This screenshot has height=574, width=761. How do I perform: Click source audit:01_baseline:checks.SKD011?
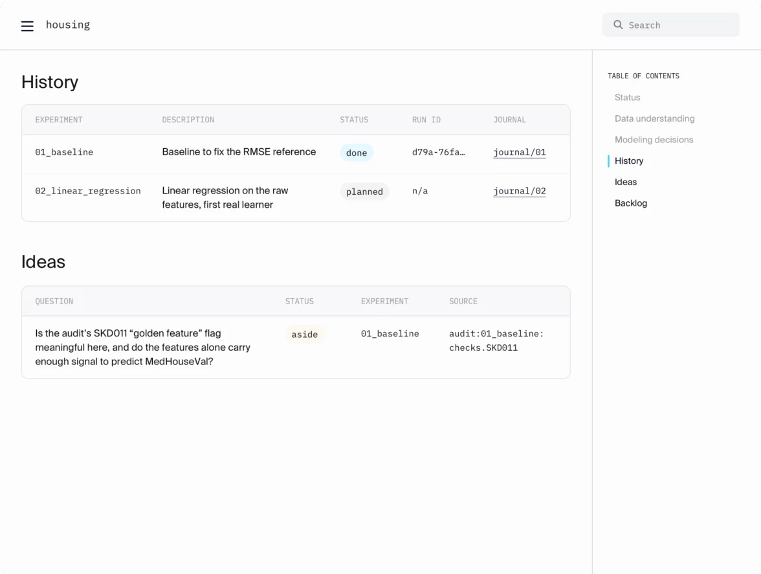click(496, 340)
